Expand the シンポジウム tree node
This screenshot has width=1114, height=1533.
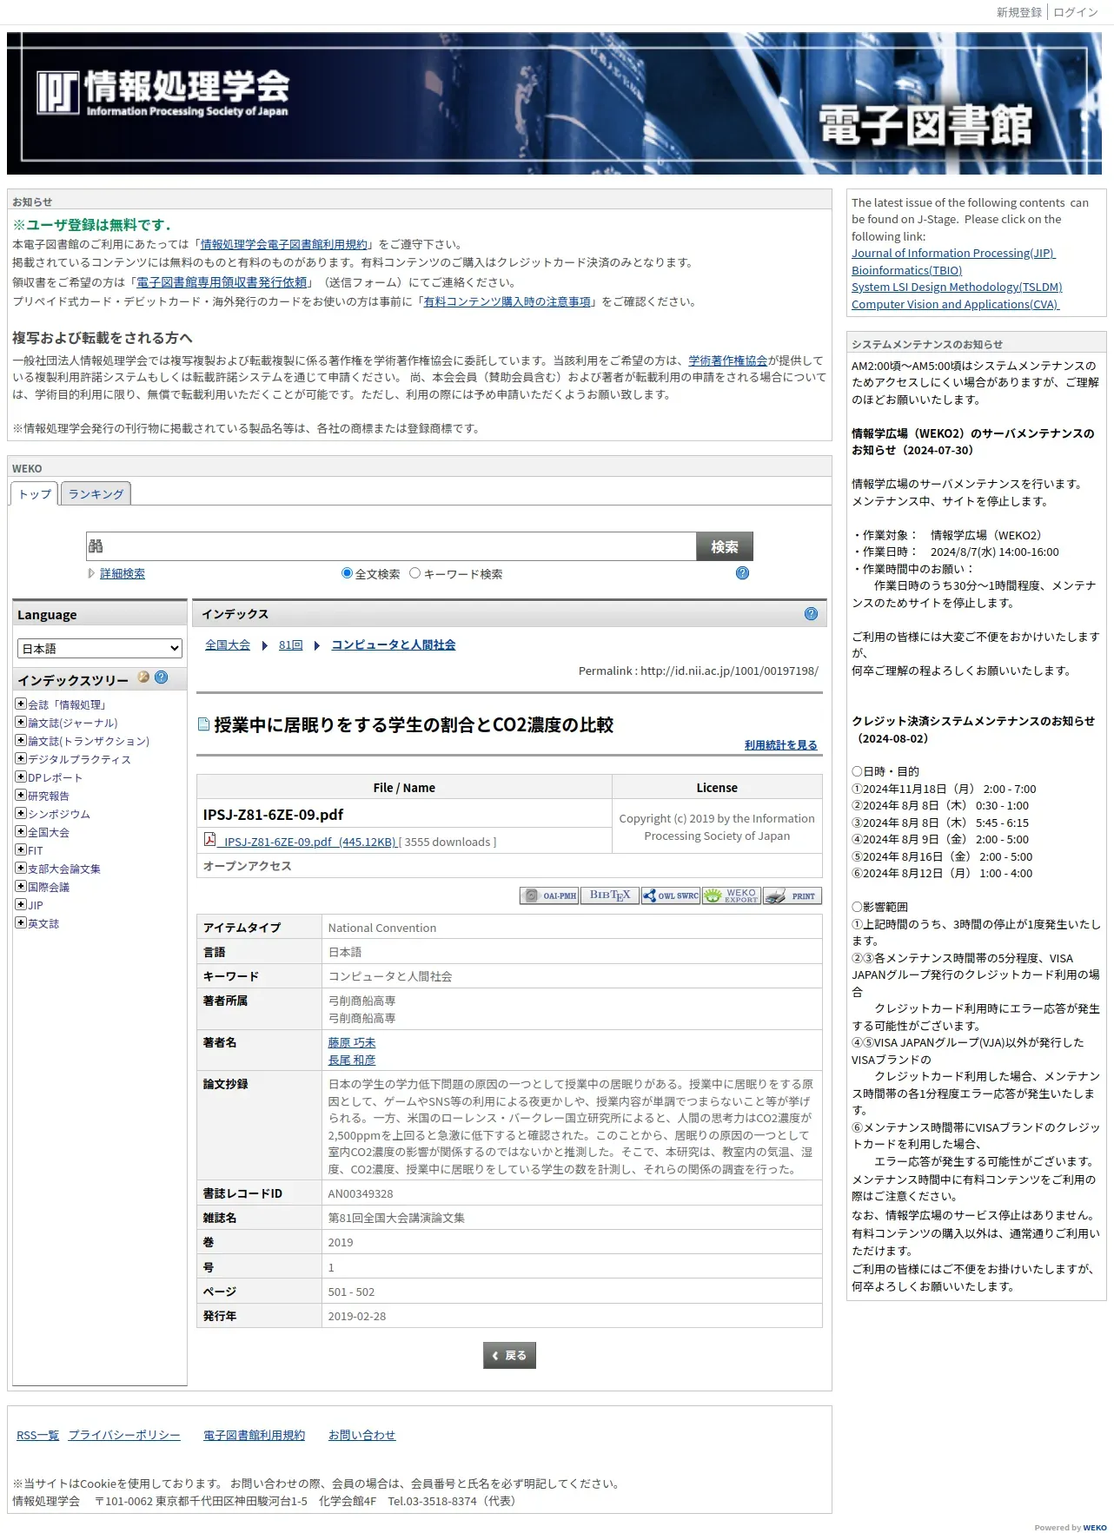20,813
